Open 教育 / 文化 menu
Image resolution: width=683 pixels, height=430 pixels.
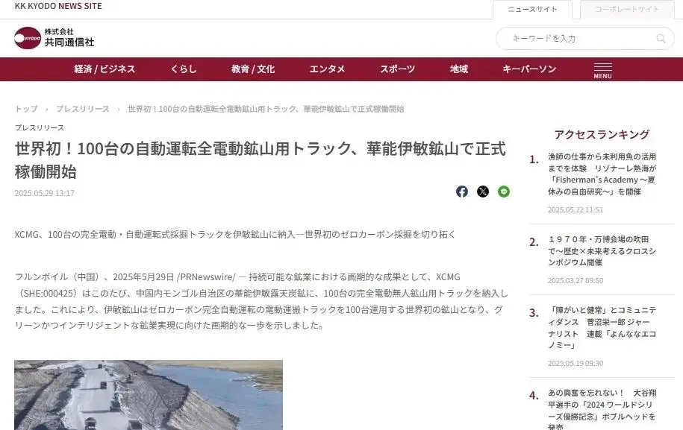(253, 69)
